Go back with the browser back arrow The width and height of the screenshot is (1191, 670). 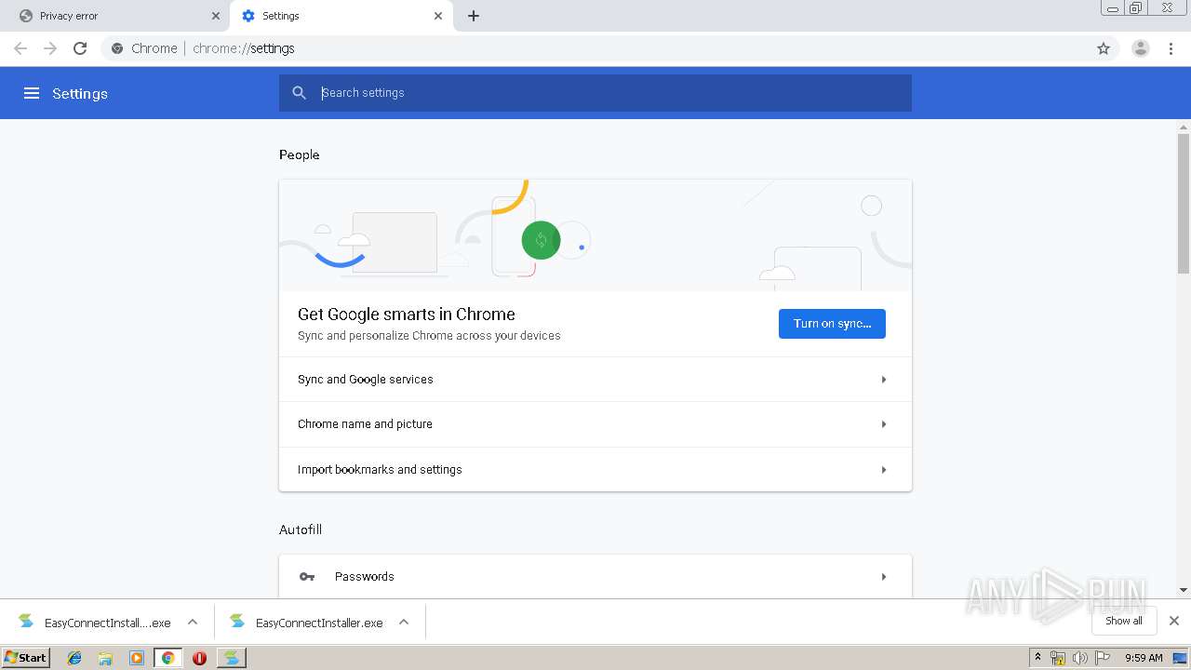point(20,48)
